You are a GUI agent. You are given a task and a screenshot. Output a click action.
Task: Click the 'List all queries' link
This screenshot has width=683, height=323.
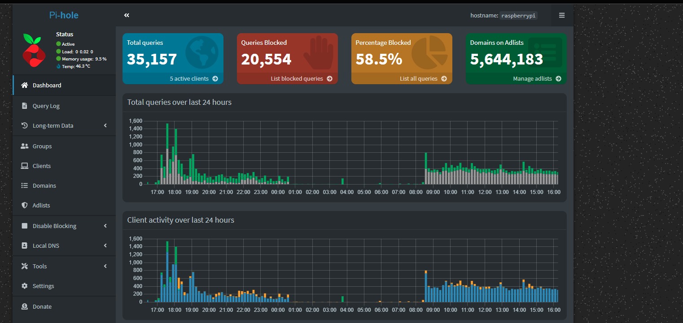click(x=423, y=78)
